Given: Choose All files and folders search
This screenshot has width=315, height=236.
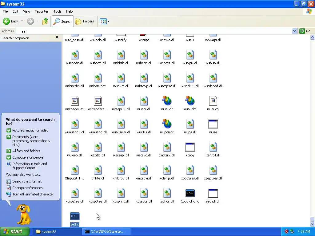Looking at the screenshot, I should (26, 151).
